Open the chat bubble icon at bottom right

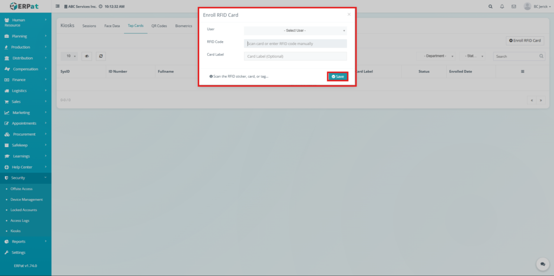pyautogui.click(x=542, y=264)
